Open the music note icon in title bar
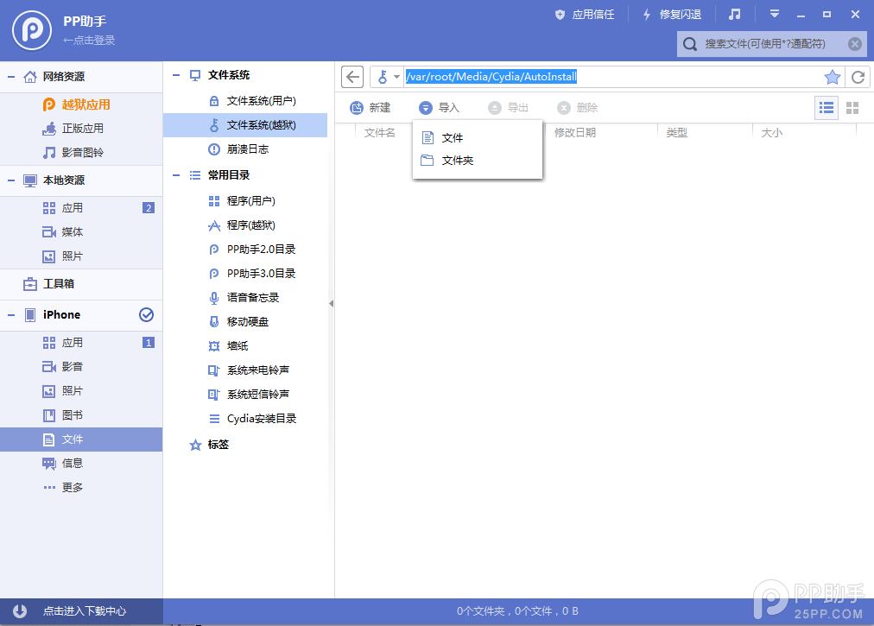Screen dimensions: 874x626 pos(734,14)
